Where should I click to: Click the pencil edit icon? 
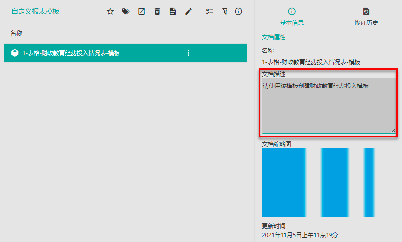(x=189, y=12)
